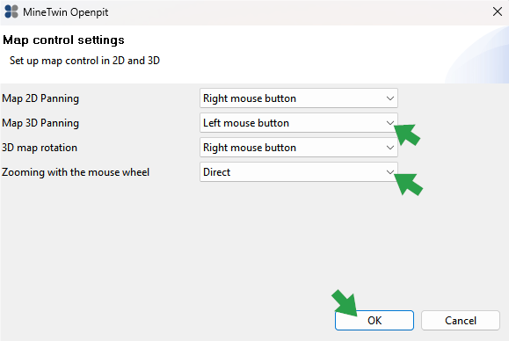The image size is (509, 341).
Task: Click the 'MineTwin Openpit' window title text
Action: [x=66, y=12]
